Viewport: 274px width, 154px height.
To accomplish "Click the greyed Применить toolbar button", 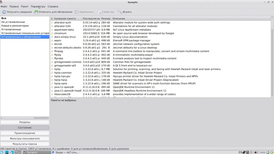I will coord(84,12).
